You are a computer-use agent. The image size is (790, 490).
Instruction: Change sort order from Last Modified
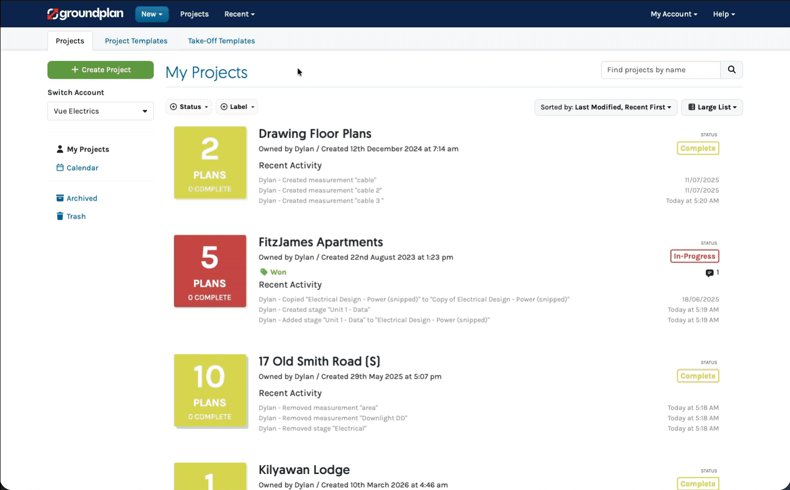coord(605,107)
